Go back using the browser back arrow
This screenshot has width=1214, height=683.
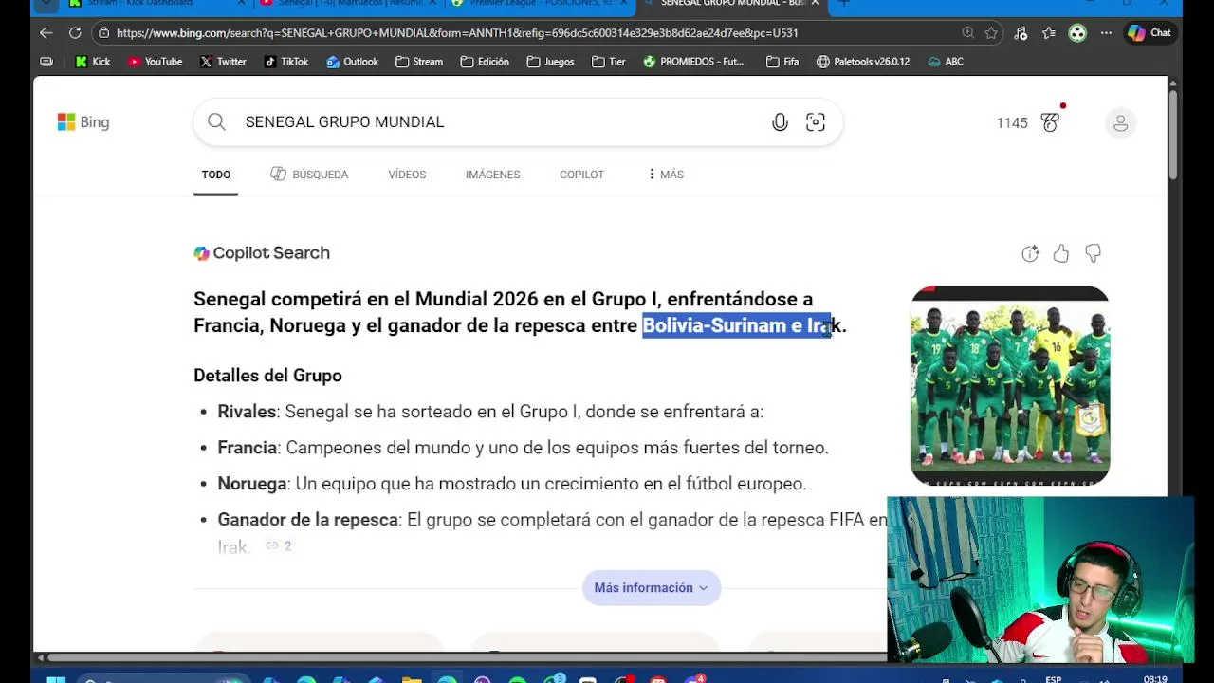46,32
